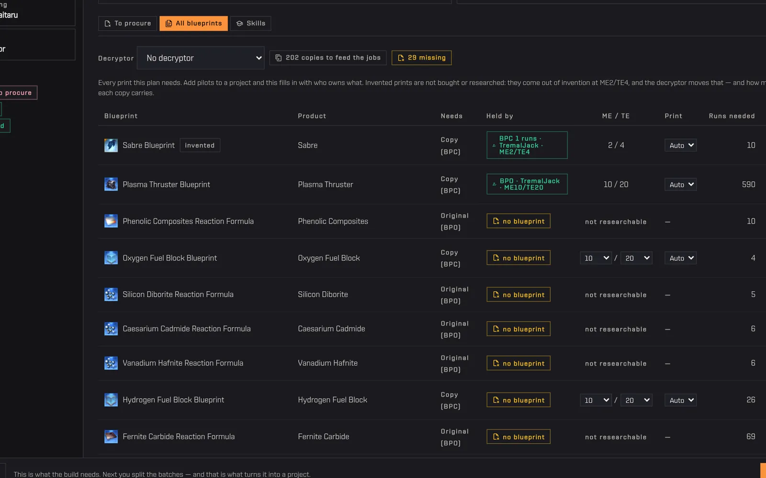The height and width of the screenshot is (478, 766).
Task: Click no blueprint for Vanadium Hafnite
Action: (518, 363)
